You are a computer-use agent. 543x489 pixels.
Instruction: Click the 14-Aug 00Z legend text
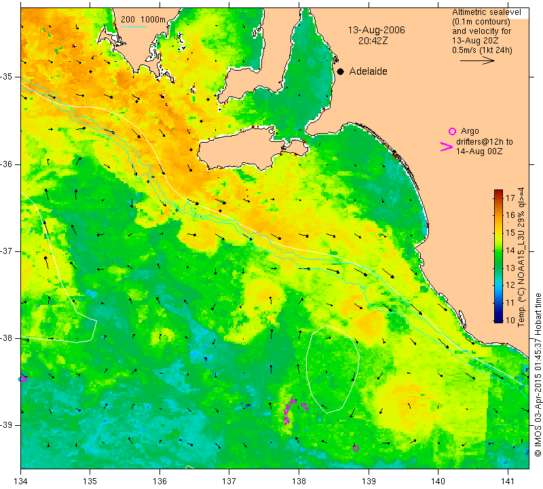click(x=479, y=151)
